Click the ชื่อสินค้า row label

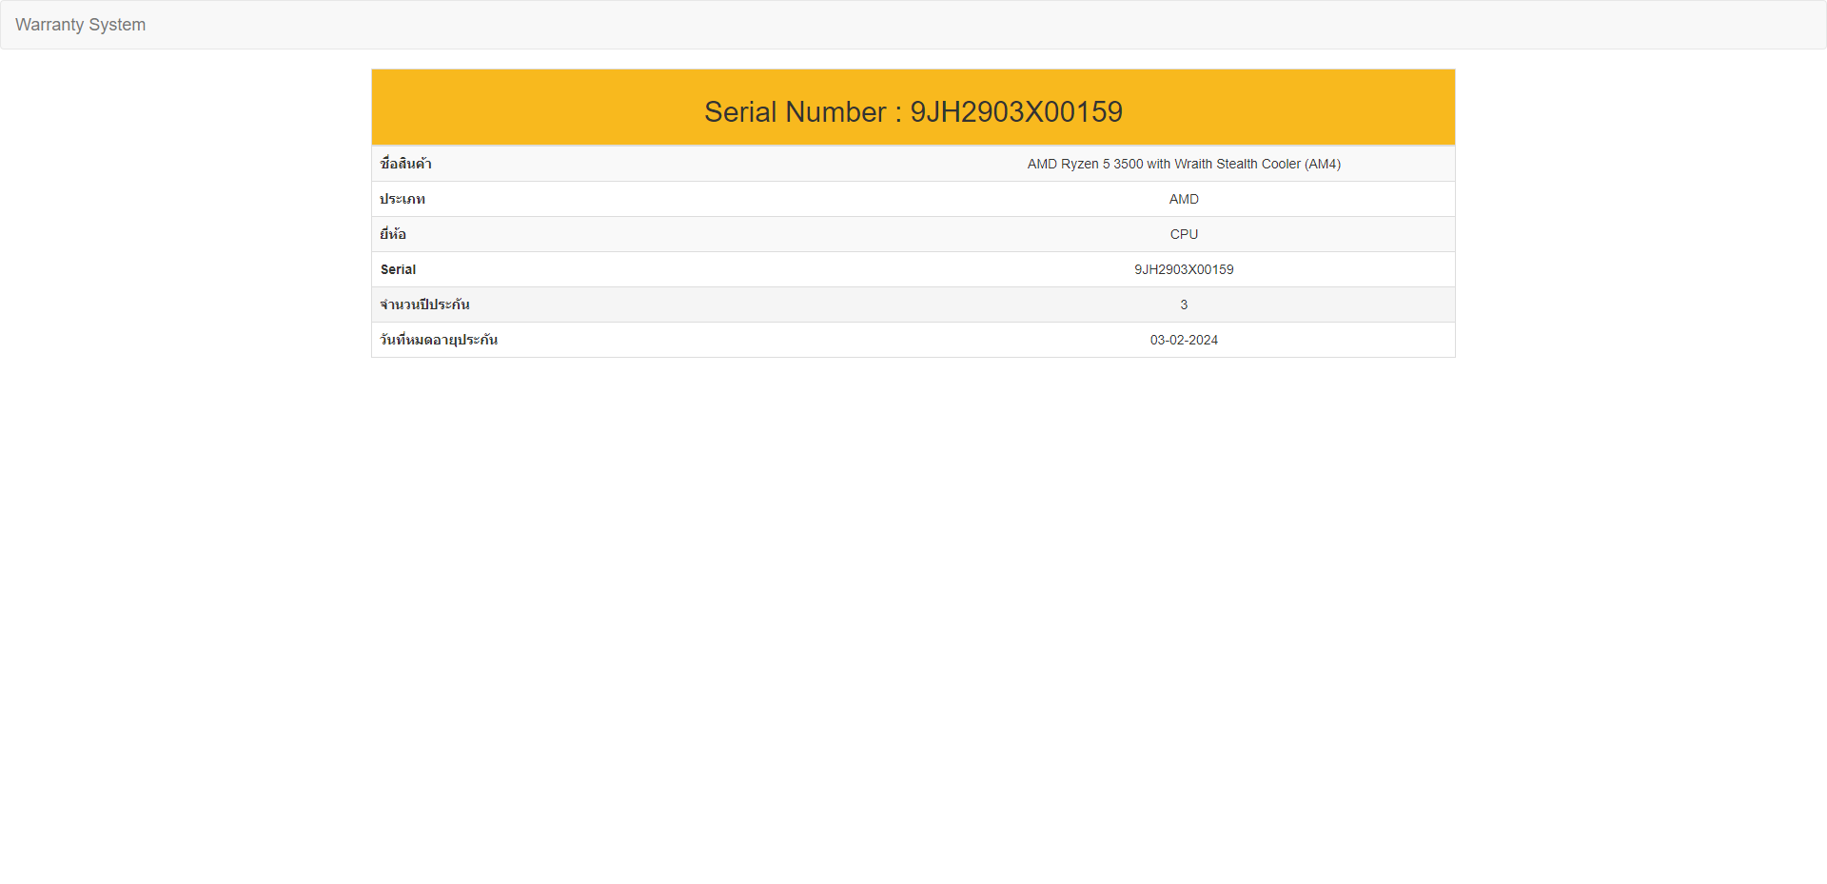(405, 164)
